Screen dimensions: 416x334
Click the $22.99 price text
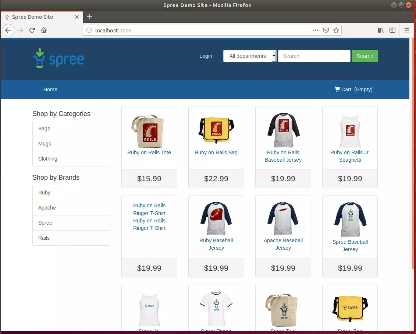(216, 179)
